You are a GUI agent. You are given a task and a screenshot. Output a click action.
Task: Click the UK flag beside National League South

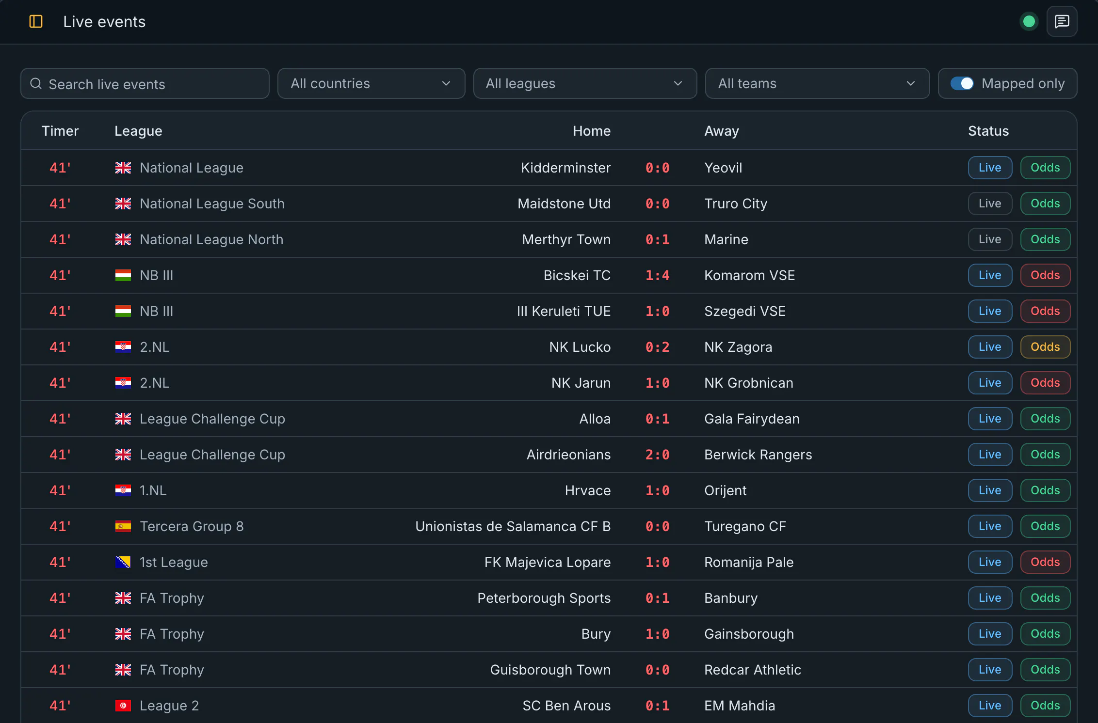(x=123, y=204)
